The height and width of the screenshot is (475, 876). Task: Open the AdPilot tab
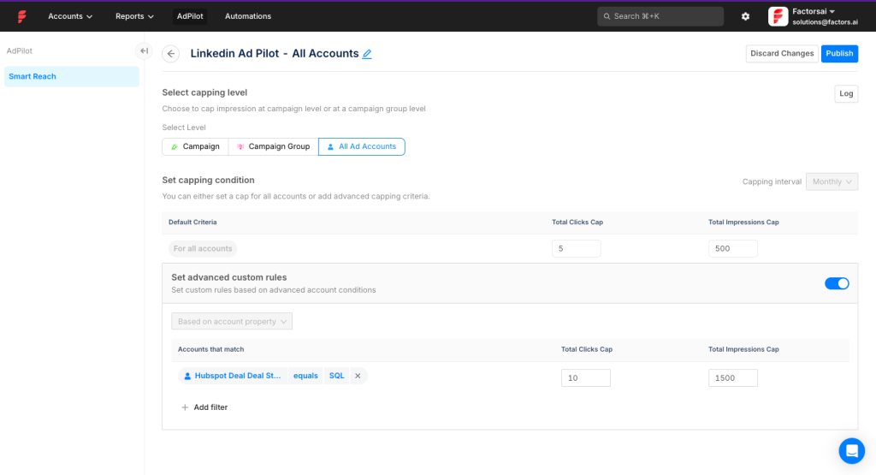point(190,16)
